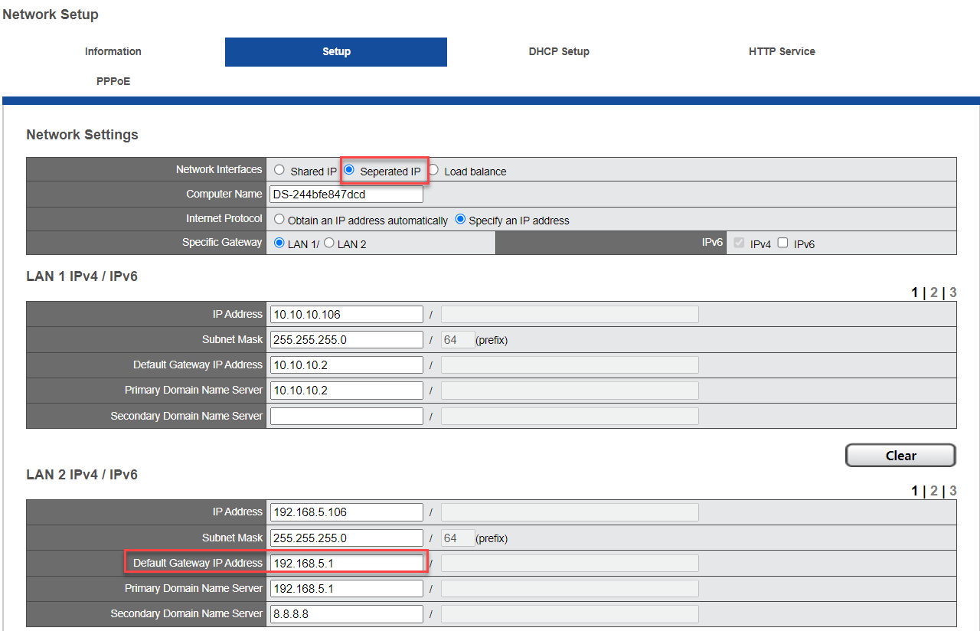Enable the IPv6 checkbox
The image size is (980, 631).
[x=782, y=244]
